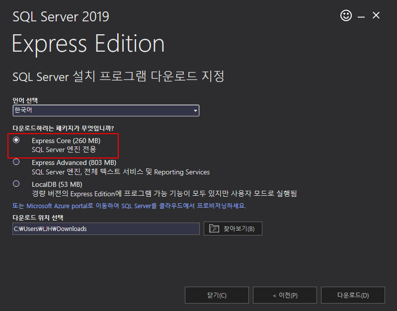Click the 'SQL Server 엔진 전용' description
Viewport: 397px width, 311px height.
click(64, 150)
